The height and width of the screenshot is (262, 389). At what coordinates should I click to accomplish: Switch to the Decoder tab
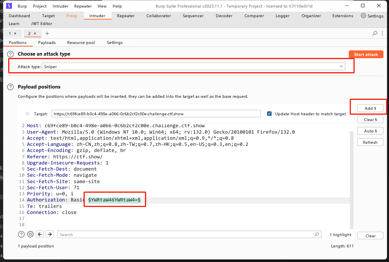(224, 16)
